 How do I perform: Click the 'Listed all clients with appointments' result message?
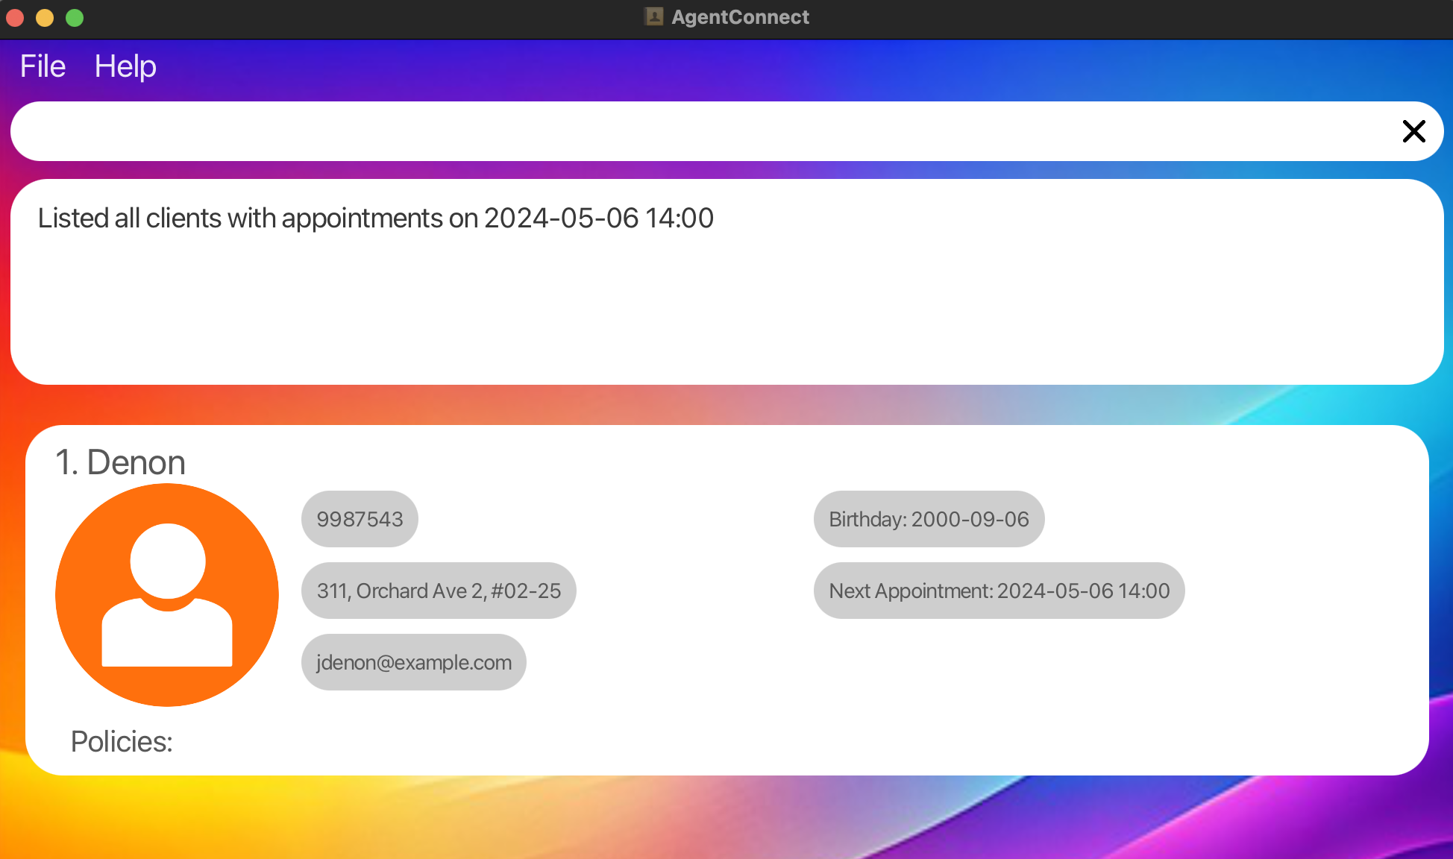click(376, 218)
